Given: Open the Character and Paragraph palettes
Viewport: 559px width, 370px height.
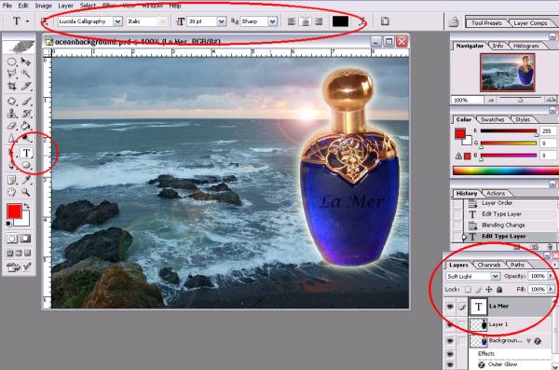Looking at the screenshot, I should [385, 21].
